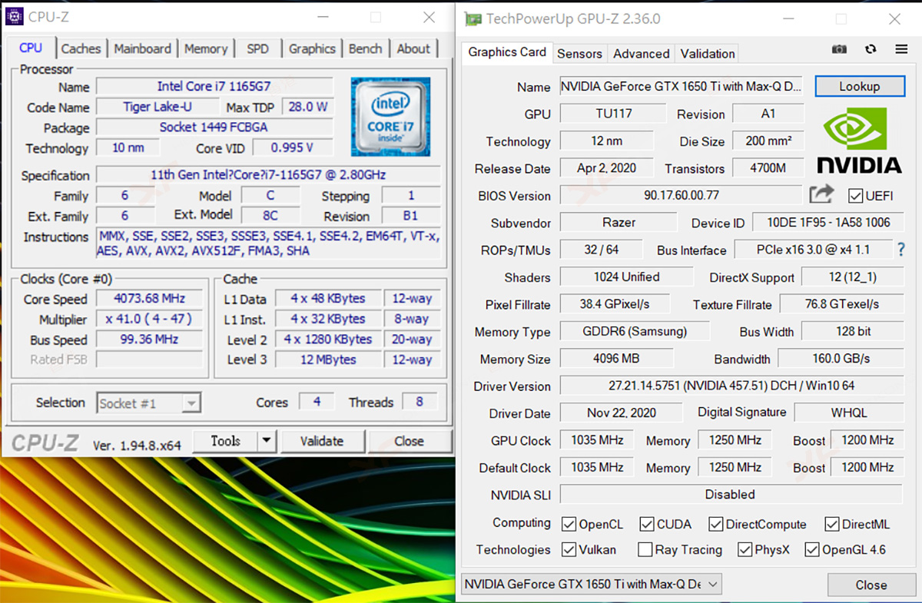Screen dimensions: 922x603
Task: Click the Tools button in CPU-Z
Action: (225, 441)
